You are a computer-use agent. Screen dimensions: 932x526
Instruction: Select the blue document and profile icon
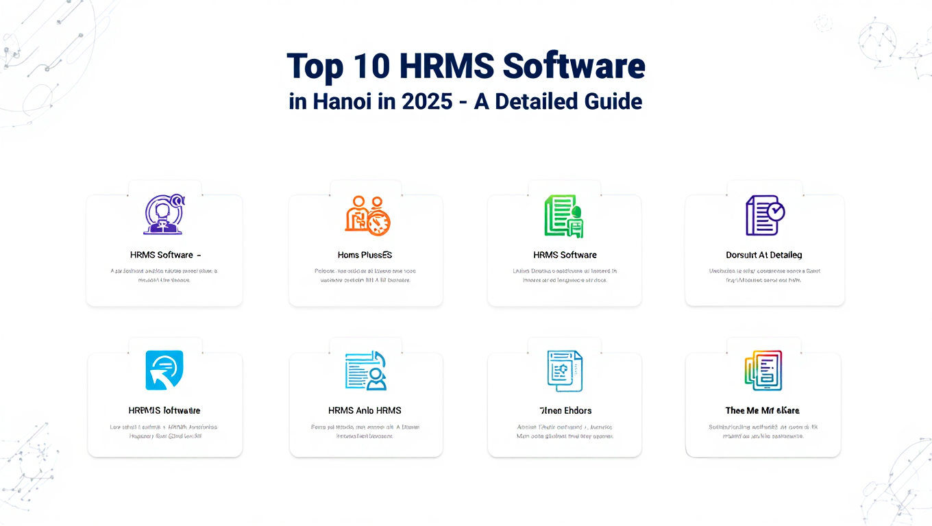[365, 371]
